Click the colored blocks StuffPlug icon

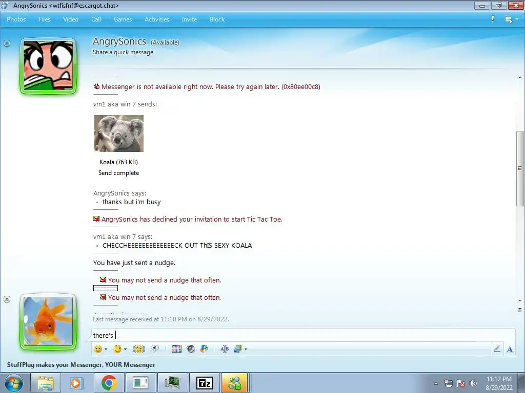click(204, 349)
